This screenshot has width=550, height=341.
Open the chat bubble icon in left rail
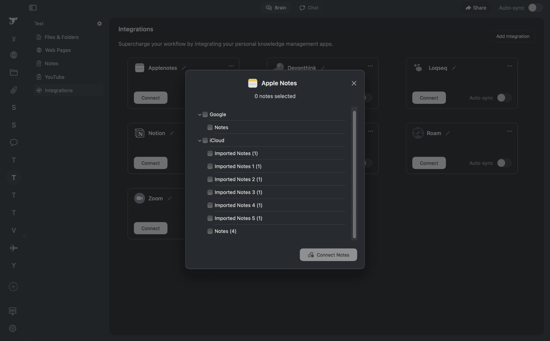click(x=14, y=142)
